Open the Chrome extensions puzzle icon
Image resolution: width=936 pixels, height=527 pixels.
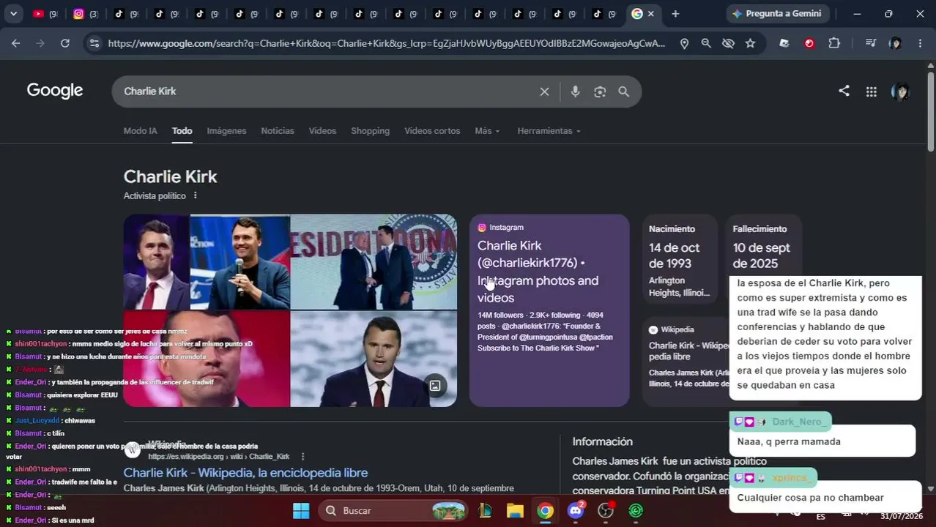(834, 43)
